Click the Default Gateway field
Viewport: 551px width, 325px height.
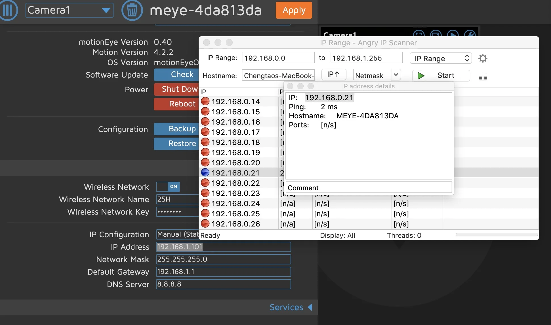pos(223,272)
